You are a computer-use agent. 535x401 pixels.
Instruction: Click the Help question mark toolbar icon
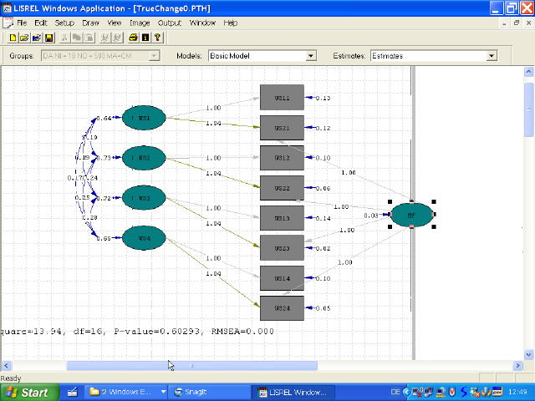click(x=157, y=38)
